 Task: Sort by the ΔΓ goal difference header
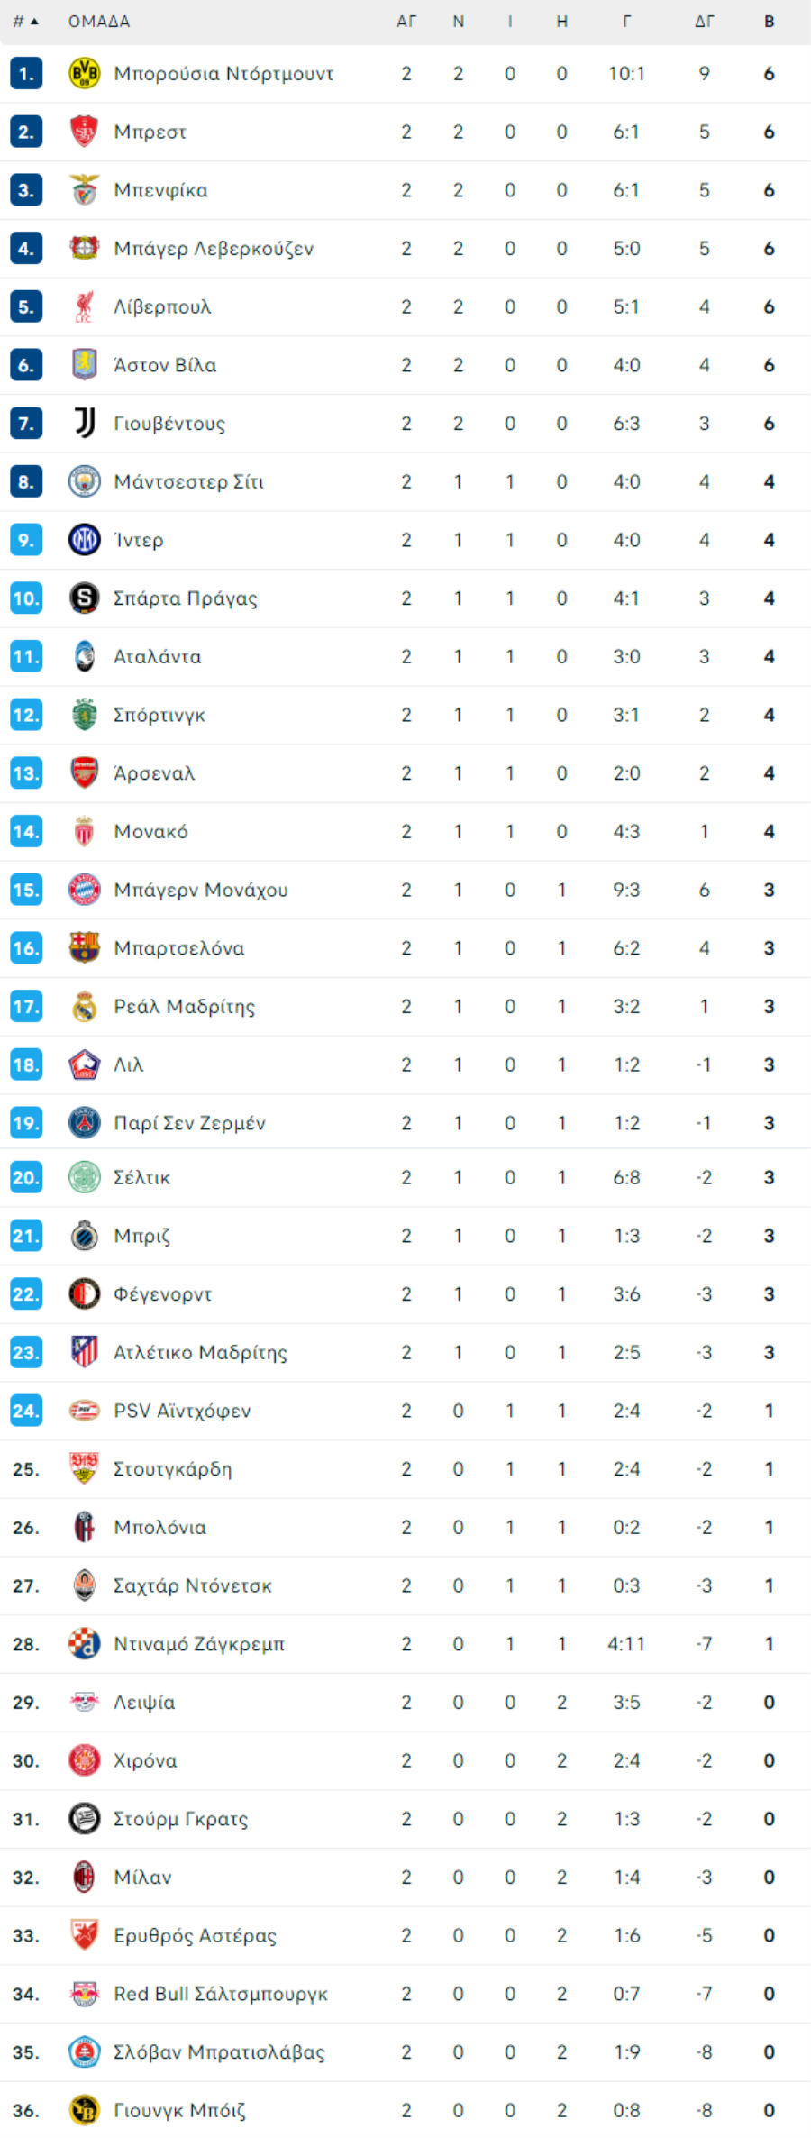[x=705, y=21]
